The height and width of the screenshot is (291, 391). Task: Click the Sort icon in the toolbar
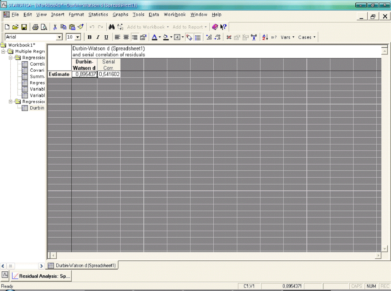click(x=265, y=37)
